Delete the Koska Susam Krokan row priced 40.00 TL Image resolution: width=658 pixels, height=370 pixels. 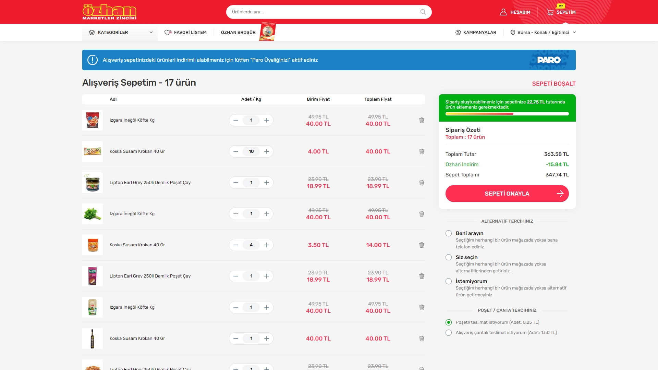(422, 338)
